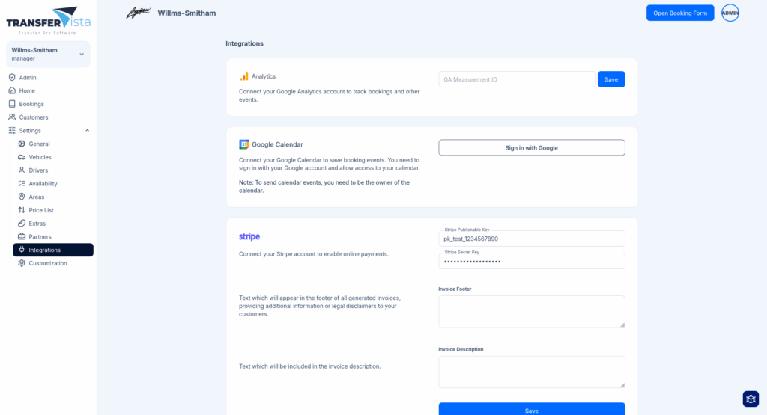The height and width of the screenshot is (415, 767).
Task: Save the GA Measurement ID
Action: pyautogui.click(x=610, y=79)
